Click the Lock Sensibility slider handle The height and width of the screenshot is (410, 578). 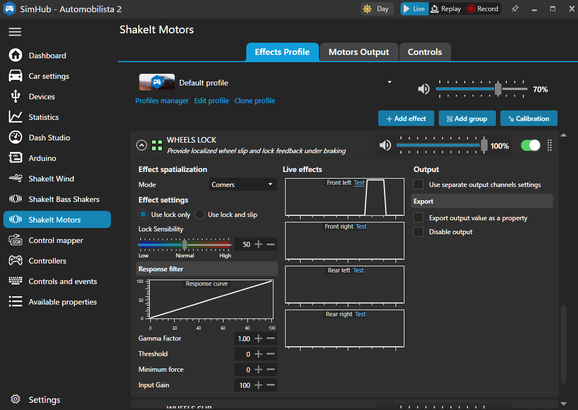point(185,244)
